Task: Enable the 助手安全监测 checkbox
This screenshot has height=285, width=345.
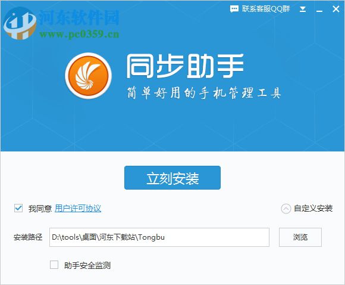Action: coord(54,265)
